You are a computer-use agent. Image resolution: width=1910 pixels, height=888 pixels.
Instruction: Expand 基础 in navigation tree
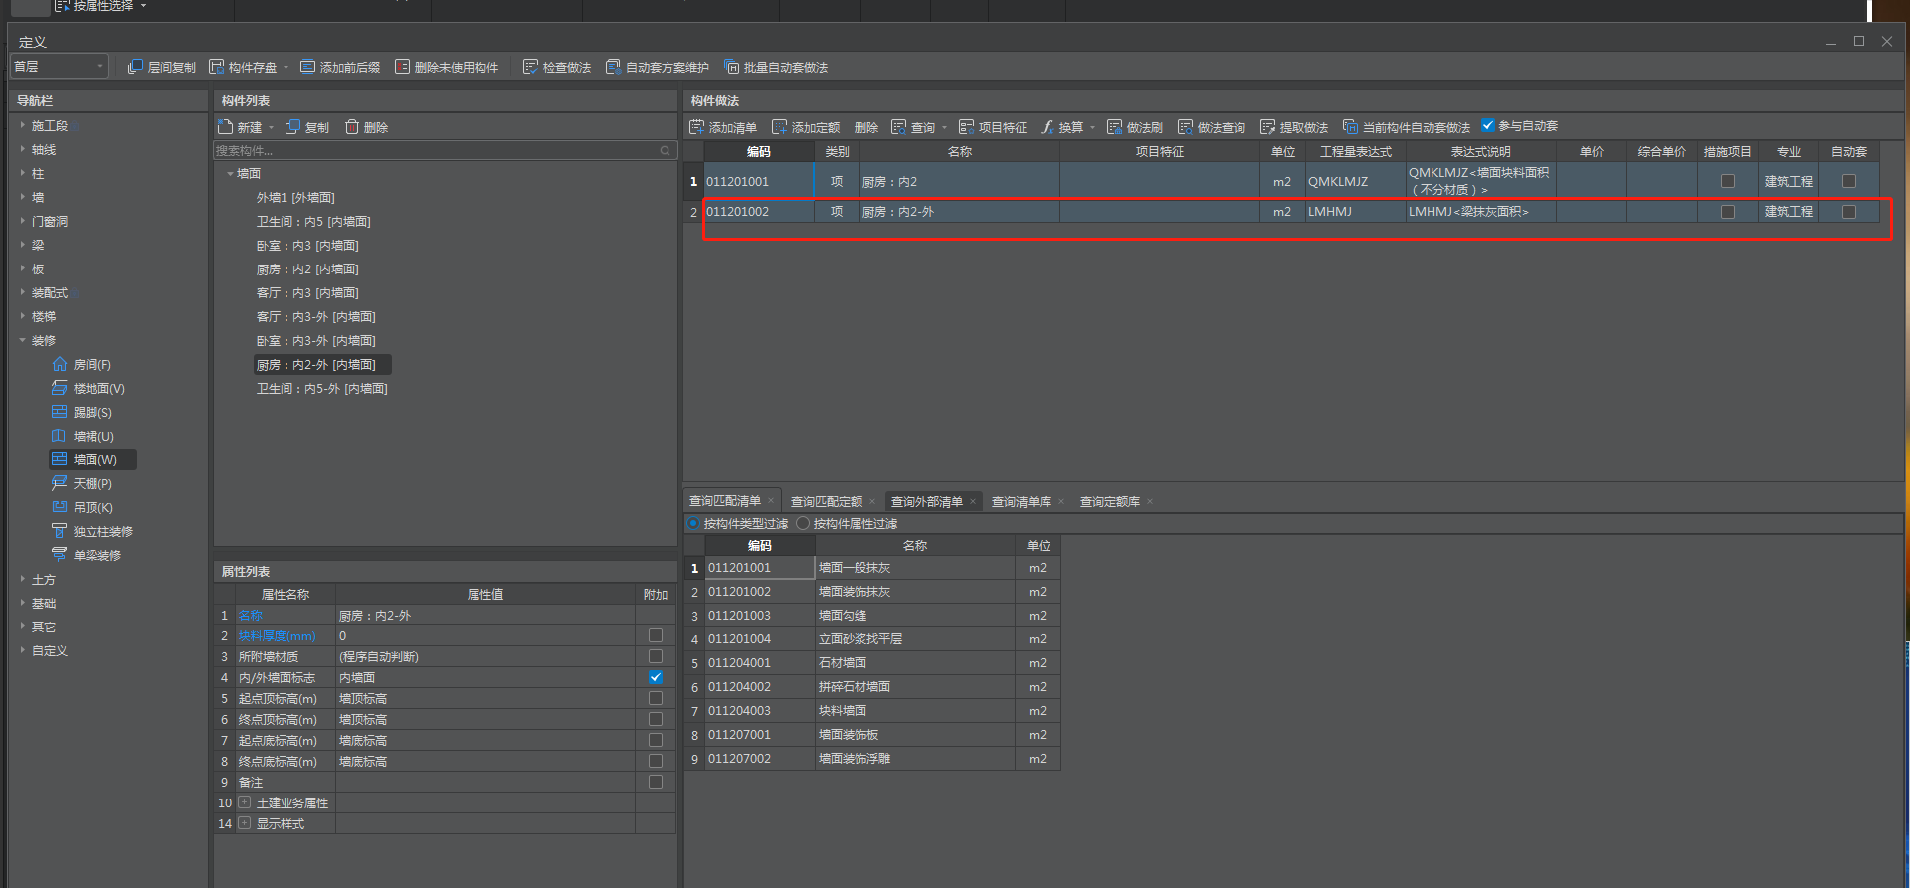point(23,604)
